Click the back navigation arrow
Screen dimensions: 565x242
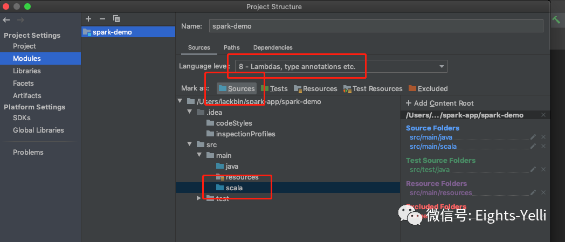[x=6, y=20]
